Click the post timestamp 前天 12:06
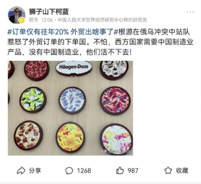201x184 pixels. (41, 20)
